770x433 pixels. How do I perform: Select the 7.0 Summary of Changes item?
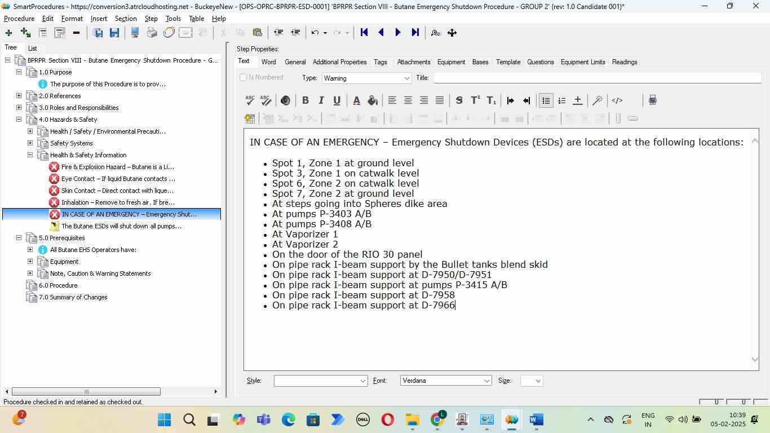pos(73,297)
